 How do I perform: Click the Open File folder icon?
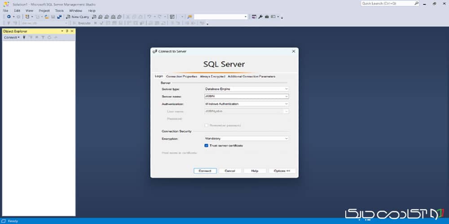point(47,17)
